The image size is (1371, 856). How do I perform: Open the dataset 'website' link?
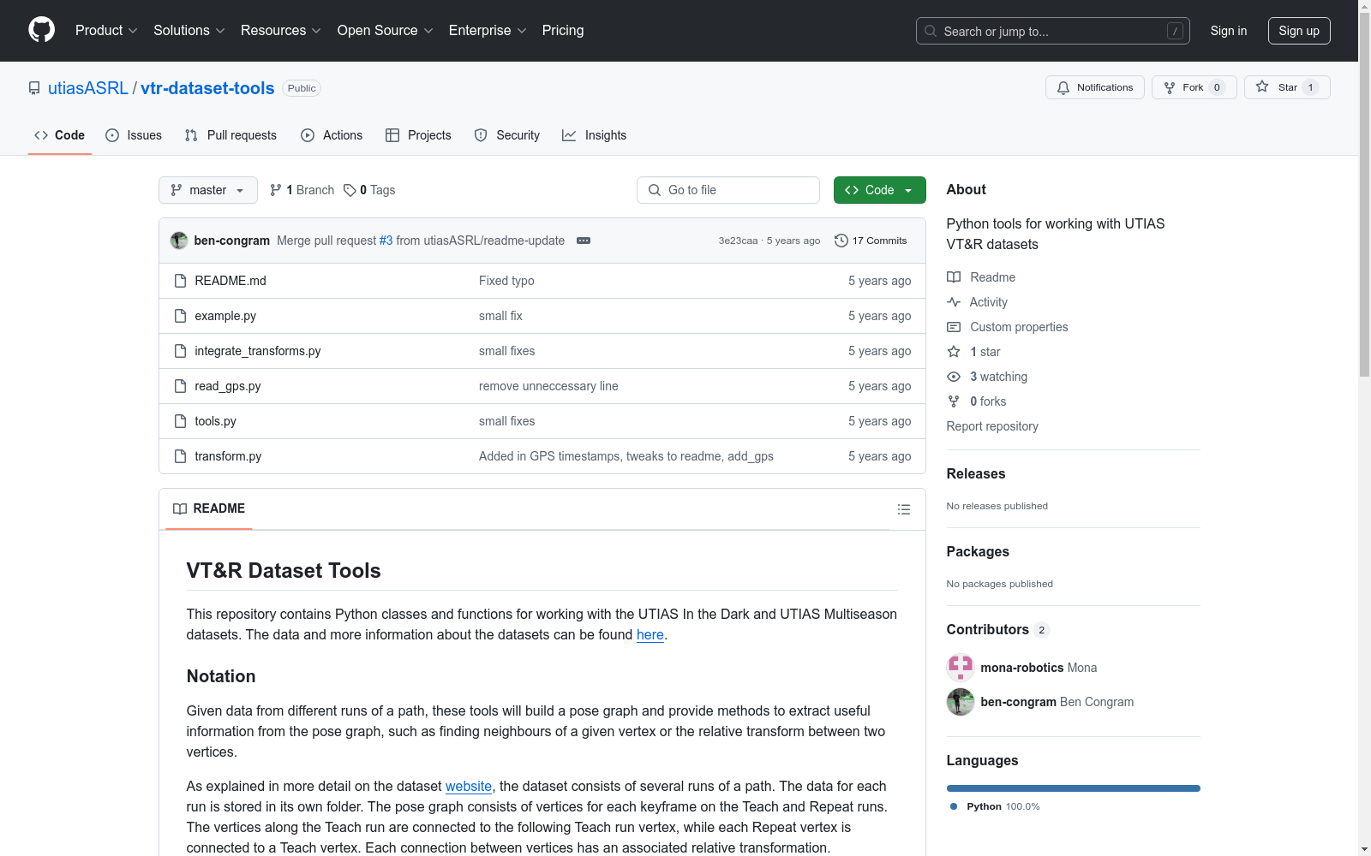coord(469,787)
